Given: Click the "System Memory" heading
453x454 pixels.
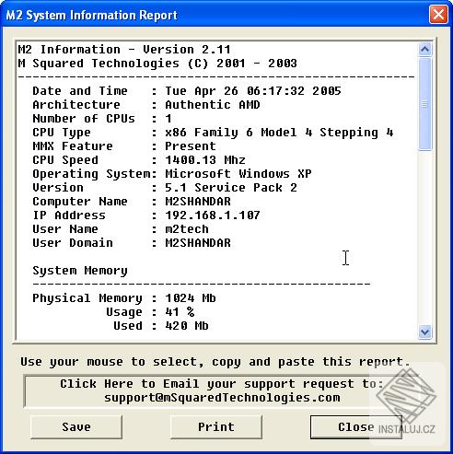Looking at the screenshot, I should pos(80,271).
